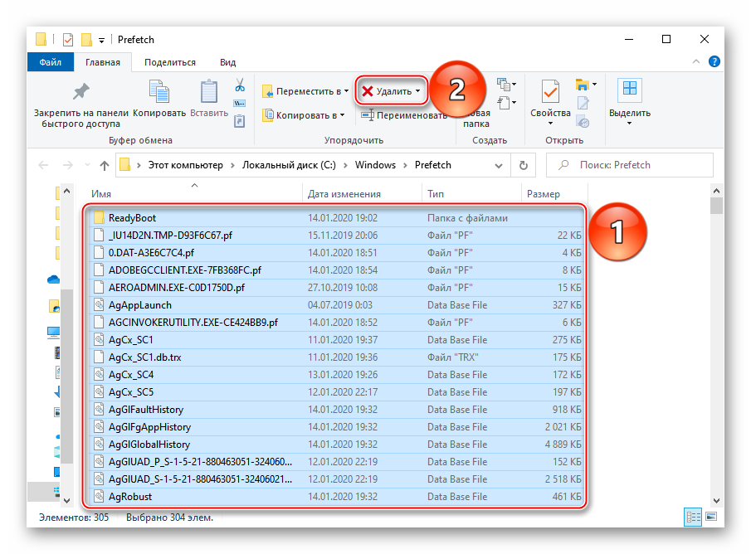Open the Поделиться (Share) ribbon tab
The height and width of the screenshot is (554, 751).
169,62
